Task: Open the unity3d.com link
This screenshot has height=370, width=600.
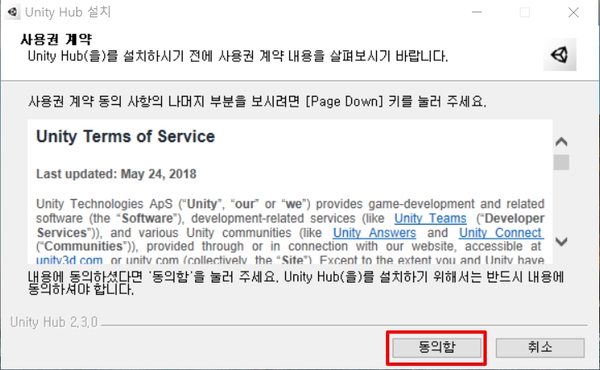Action: [69, 260]
